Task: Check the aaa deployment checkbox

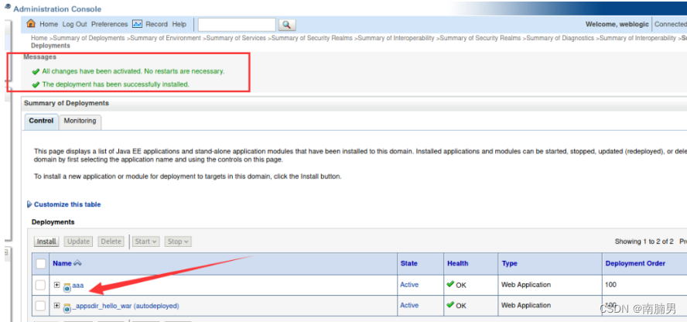Action: pyautogui.click(x=40, y=285)
